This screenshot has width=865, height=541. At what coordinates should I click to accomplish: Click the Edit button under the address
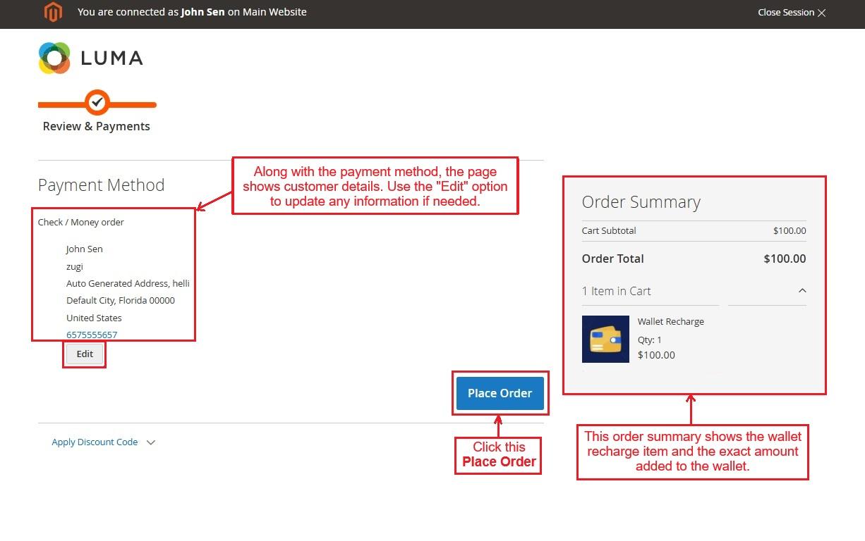pyautogui.click(x=85, y=354)
